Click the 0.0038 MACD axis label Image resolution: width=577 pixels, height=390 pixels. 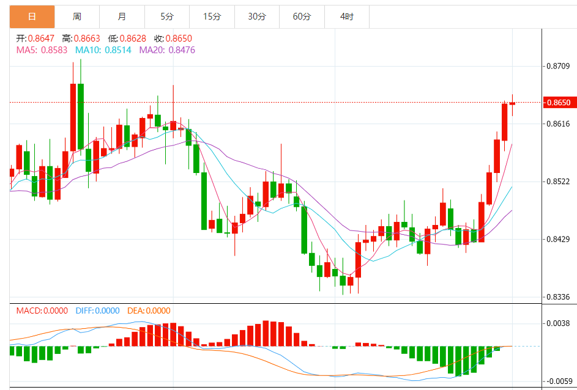tap(558, 323)
